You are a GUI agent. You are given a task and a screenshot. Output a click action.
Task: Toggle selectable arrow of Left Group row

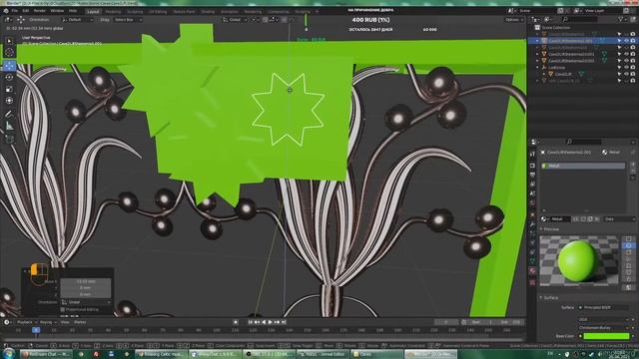619,68
